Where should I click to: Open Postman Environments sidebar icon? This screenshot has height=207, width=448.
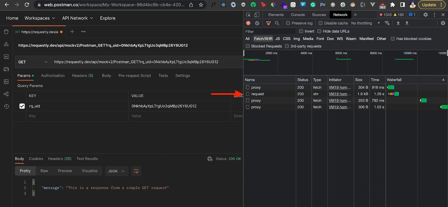click(x=6, y=57)
